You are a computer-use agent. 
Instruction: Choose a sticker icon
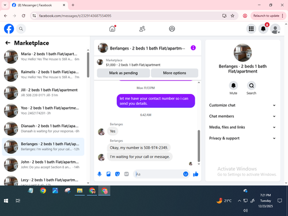pyautogui.click(x=118, y=174)
